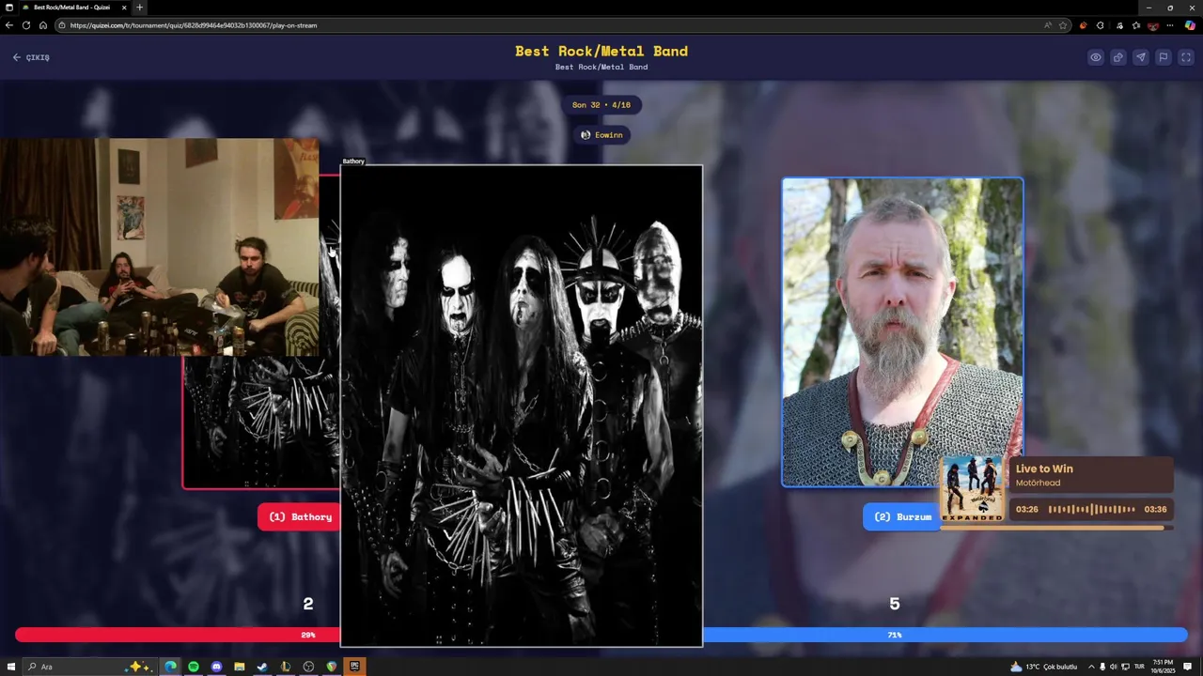
Task: Click the ÇIKIŞ exit button
Action: 31,57
